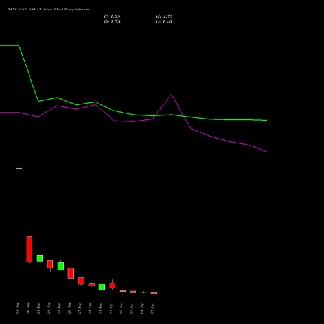Select the small red candle for 28 Aug

91,284
